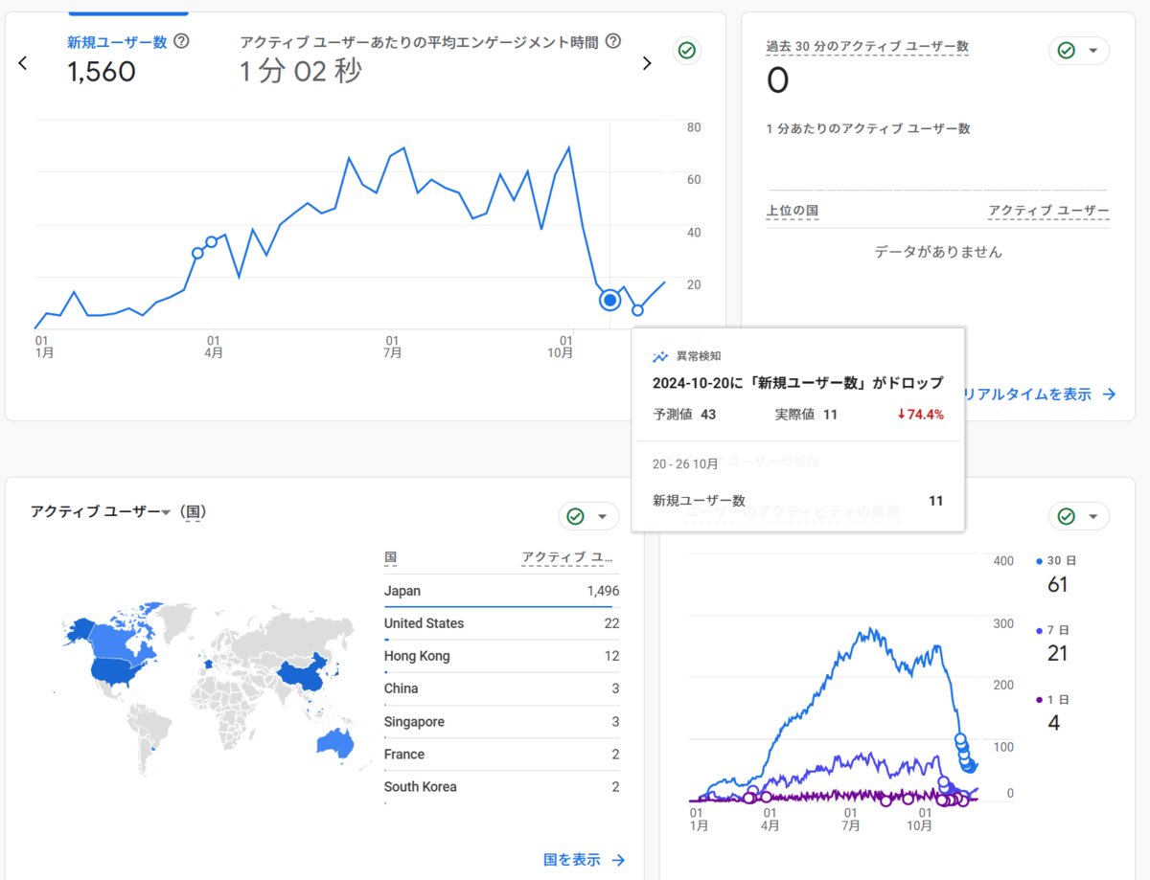
Task: Click the United States row
Action: pos(501,623)
